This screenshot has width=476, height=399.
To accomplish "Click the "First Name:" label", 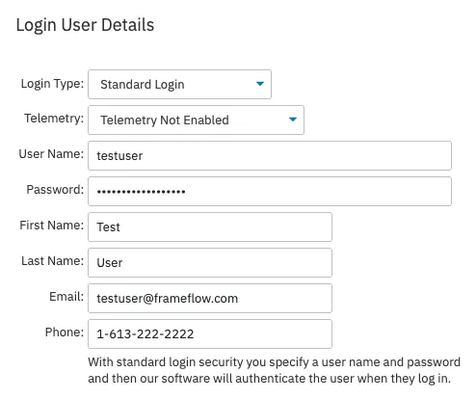I will pos(52,226).
